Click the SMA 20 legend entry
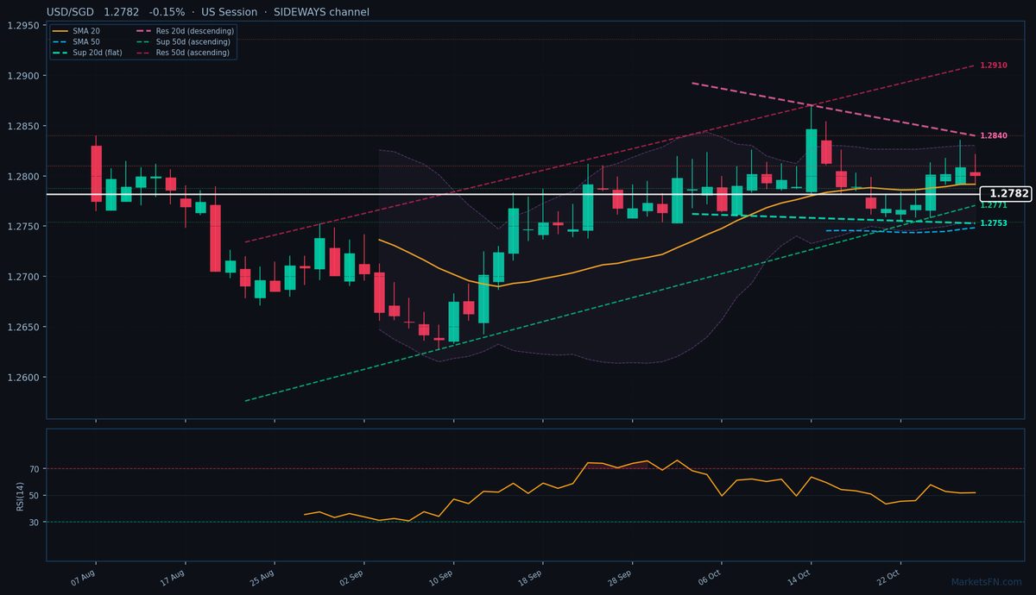This screenshot has width=1036, height=595. pos(76,31)
